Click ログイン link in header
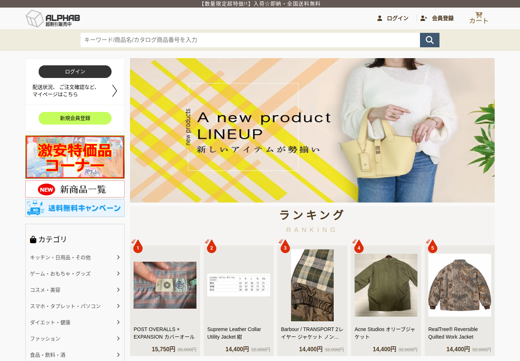The height and width of the screenshot is (361, 520). click(398, 18)
